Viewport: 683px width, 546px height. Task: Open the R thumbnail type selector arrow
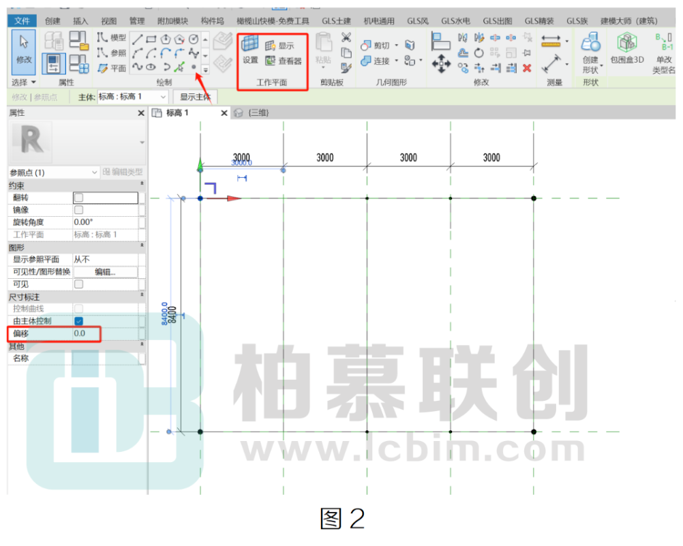[x=142, y=142]
